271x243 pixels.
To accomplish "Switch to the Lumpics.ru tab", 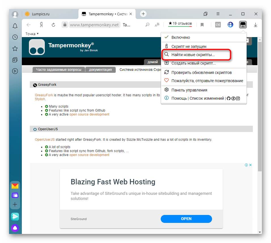I will point(50,14).
